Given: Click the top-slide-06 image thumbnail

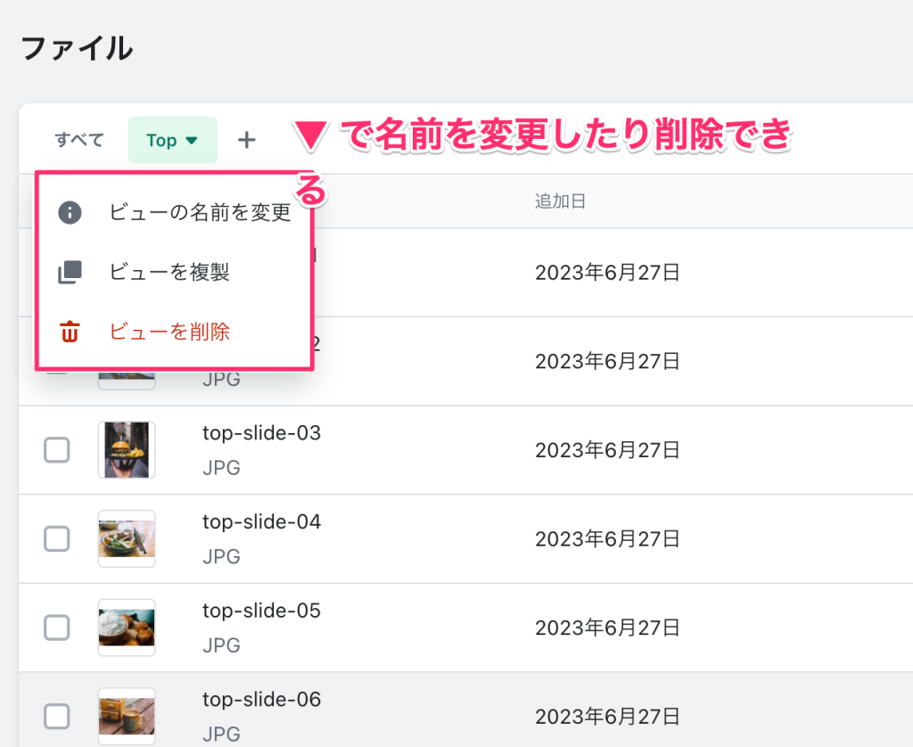Looking at the screenshot, I should (127, 716).
